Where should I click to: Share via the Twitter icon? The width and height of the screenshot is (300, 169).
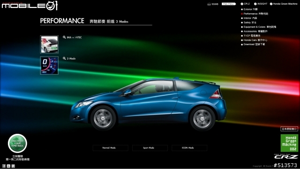coord(8,166)
